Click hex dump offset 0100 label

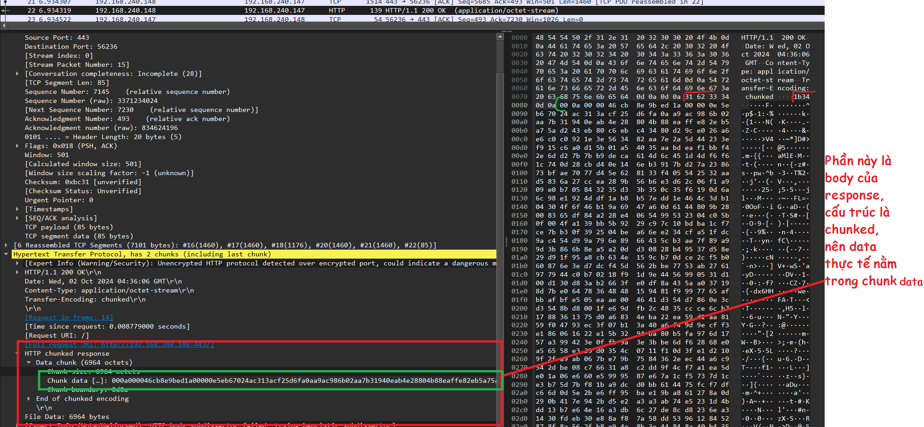point(519,173)
